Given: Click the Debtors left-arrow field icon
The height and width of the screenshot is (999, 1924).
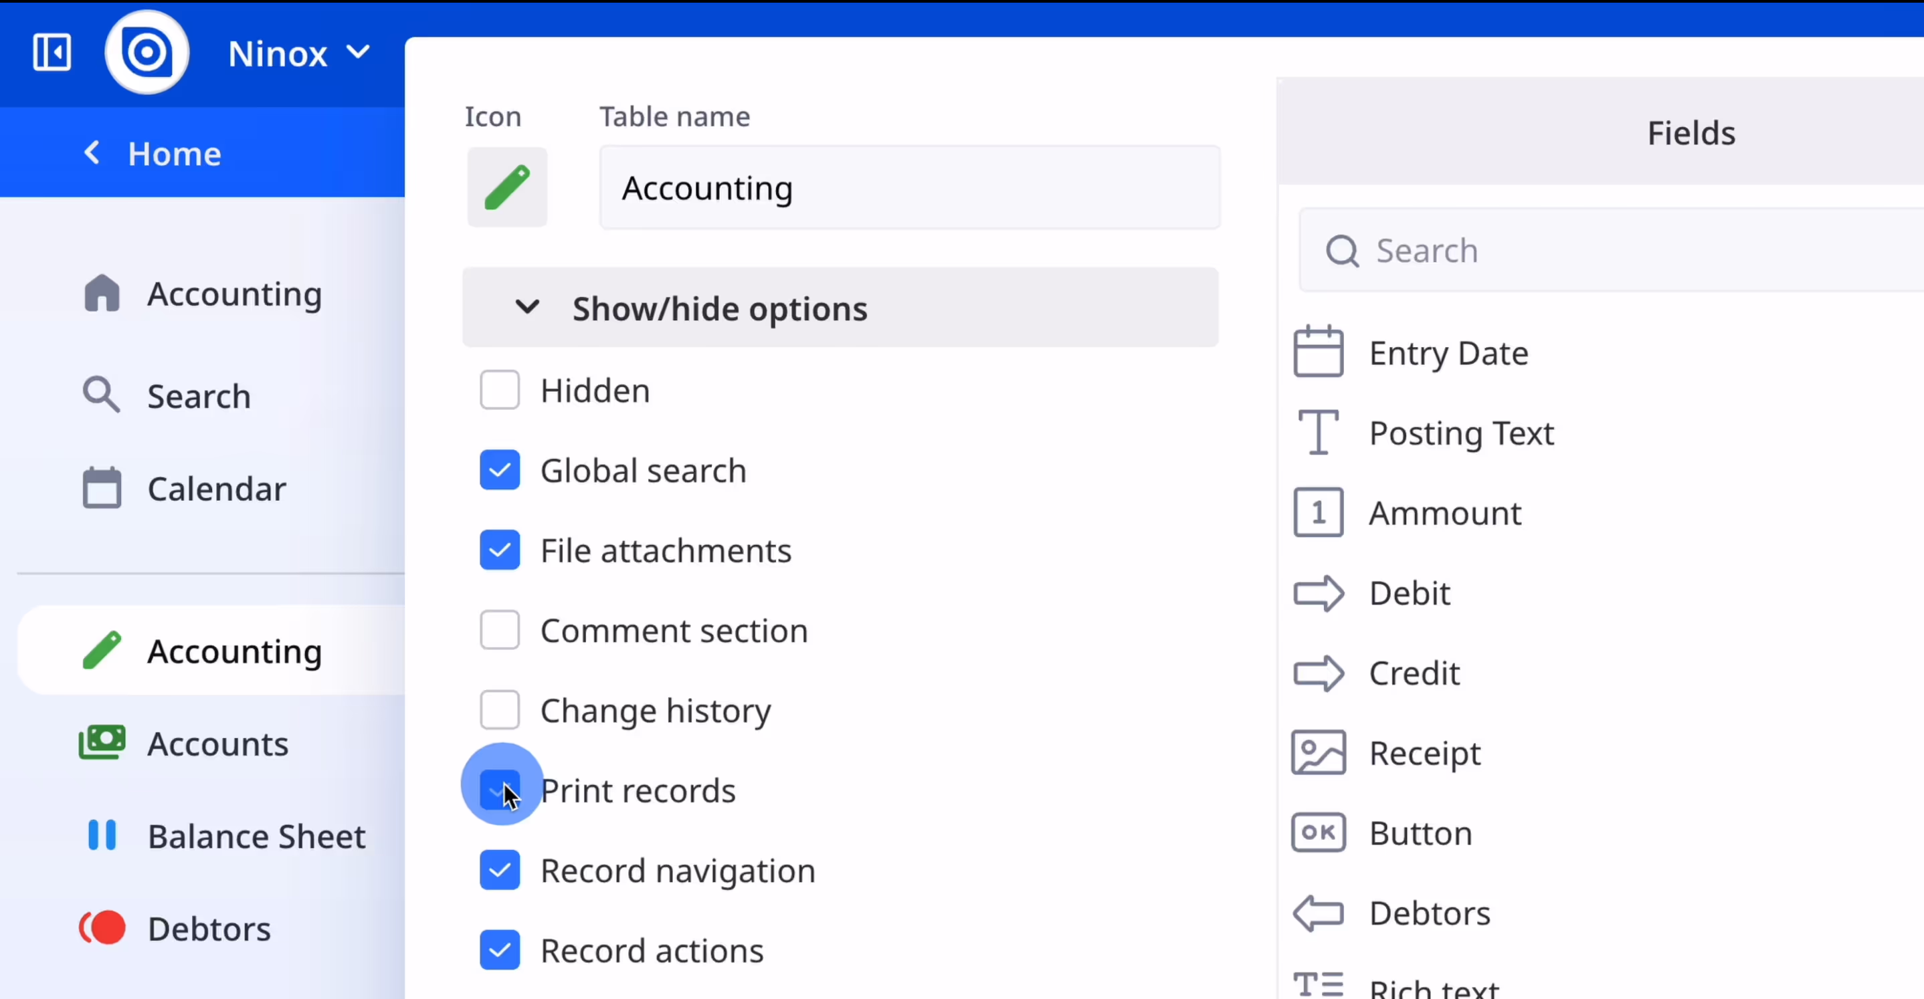Looking at the screenshot, I should tap(1319, 912).
